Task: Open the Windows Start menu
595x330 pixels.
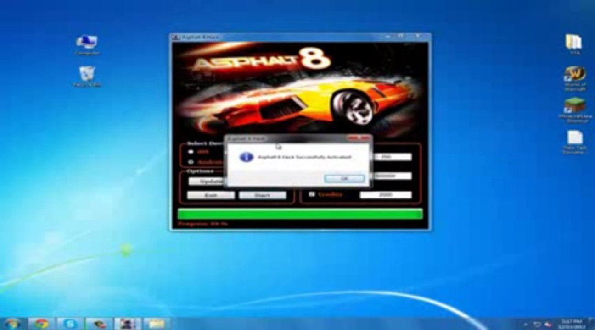Action: coord(13,324)
